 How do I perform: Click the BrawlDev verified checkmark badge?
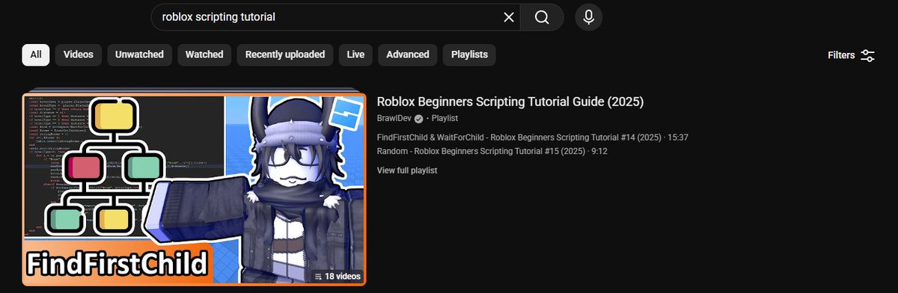point(419,118)
